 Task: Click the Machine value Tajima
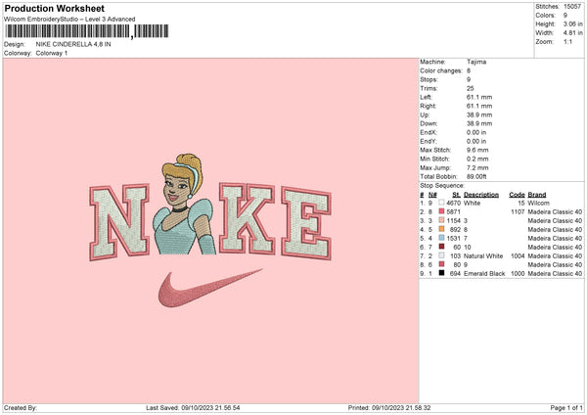(476, 62)
